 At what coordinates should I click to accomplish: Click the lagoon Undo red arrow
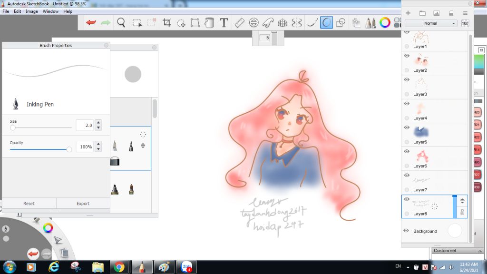[33, 254]
